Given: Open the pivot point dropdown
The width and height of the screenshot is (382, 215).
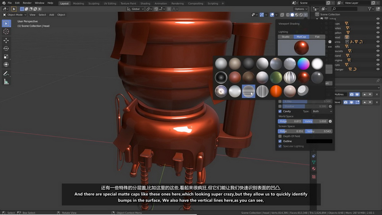Looking at the screenshot, I should coord(149,9).
